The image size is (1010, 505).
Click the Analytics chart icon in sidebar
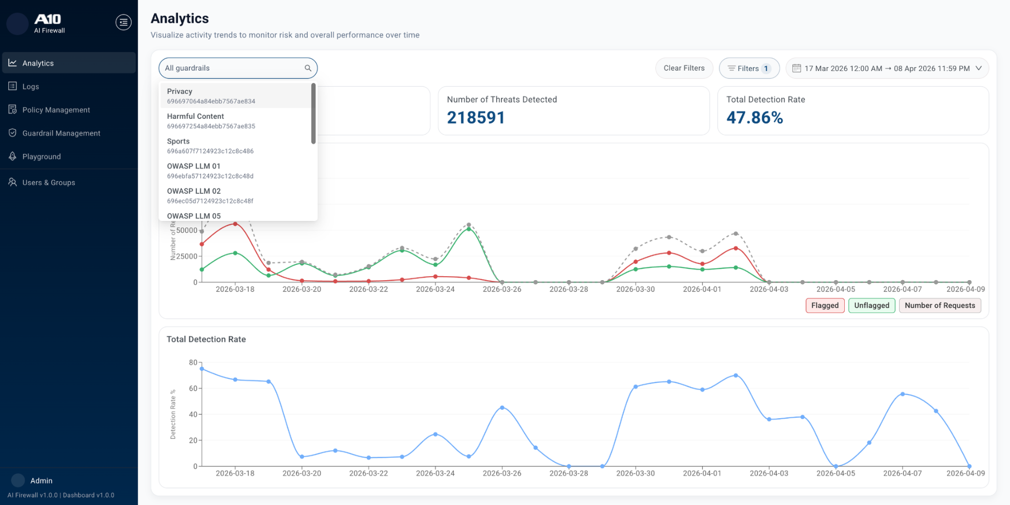pos(13,63)
